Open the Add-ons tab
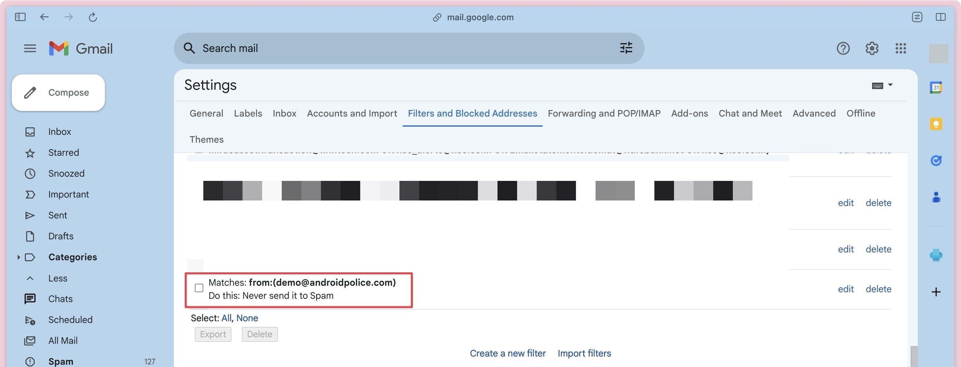The height and width of the screenshot is (367, 961). coord(689,113)
